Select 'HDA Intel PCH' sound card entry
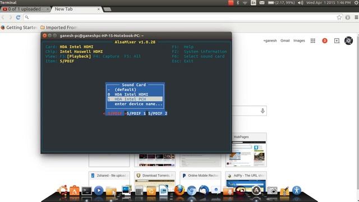 click(135, 99)
